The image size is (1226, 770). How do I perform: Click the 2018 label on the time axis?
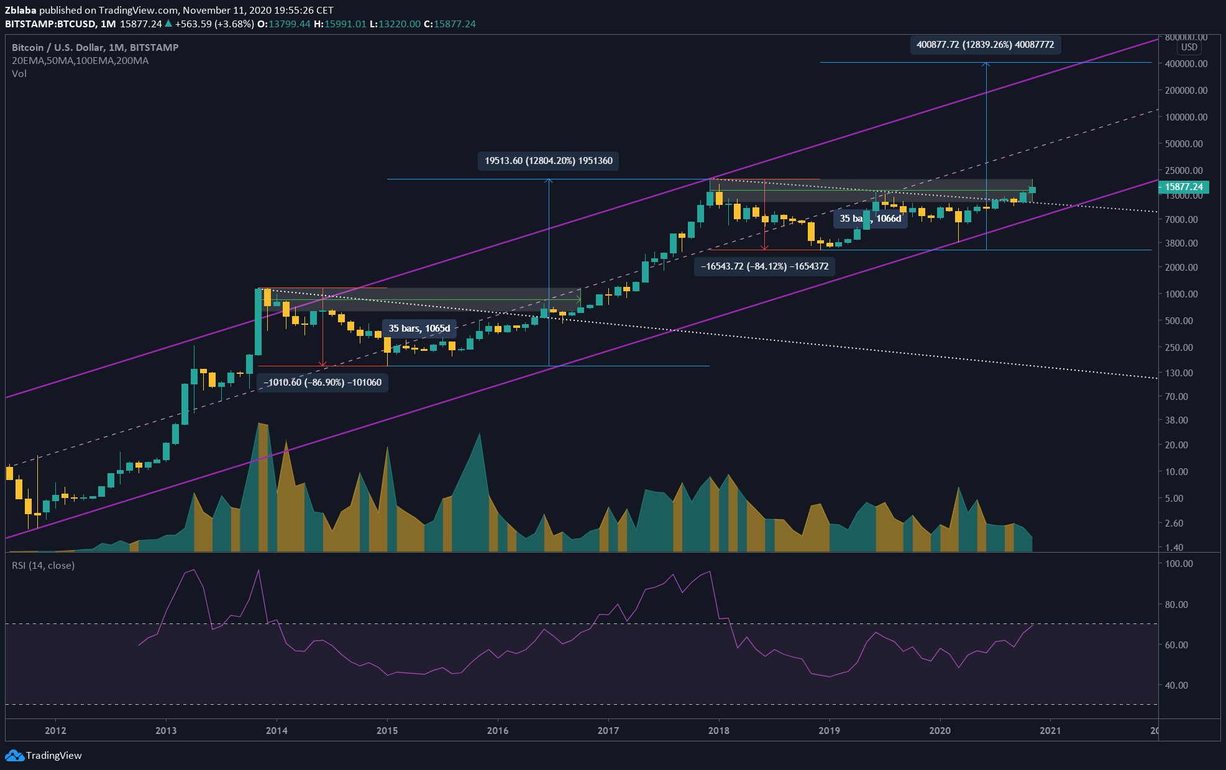[719, 730]
